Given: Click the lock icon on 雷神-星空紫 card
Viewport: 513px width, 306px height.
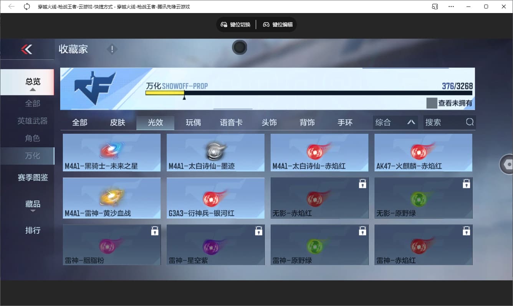Looking at the screenshot, I should (x=258, y=231).
